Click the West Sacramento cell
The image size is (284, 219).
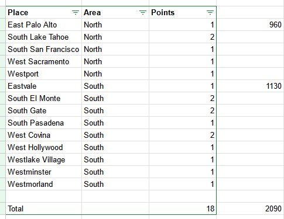point(44,61)
